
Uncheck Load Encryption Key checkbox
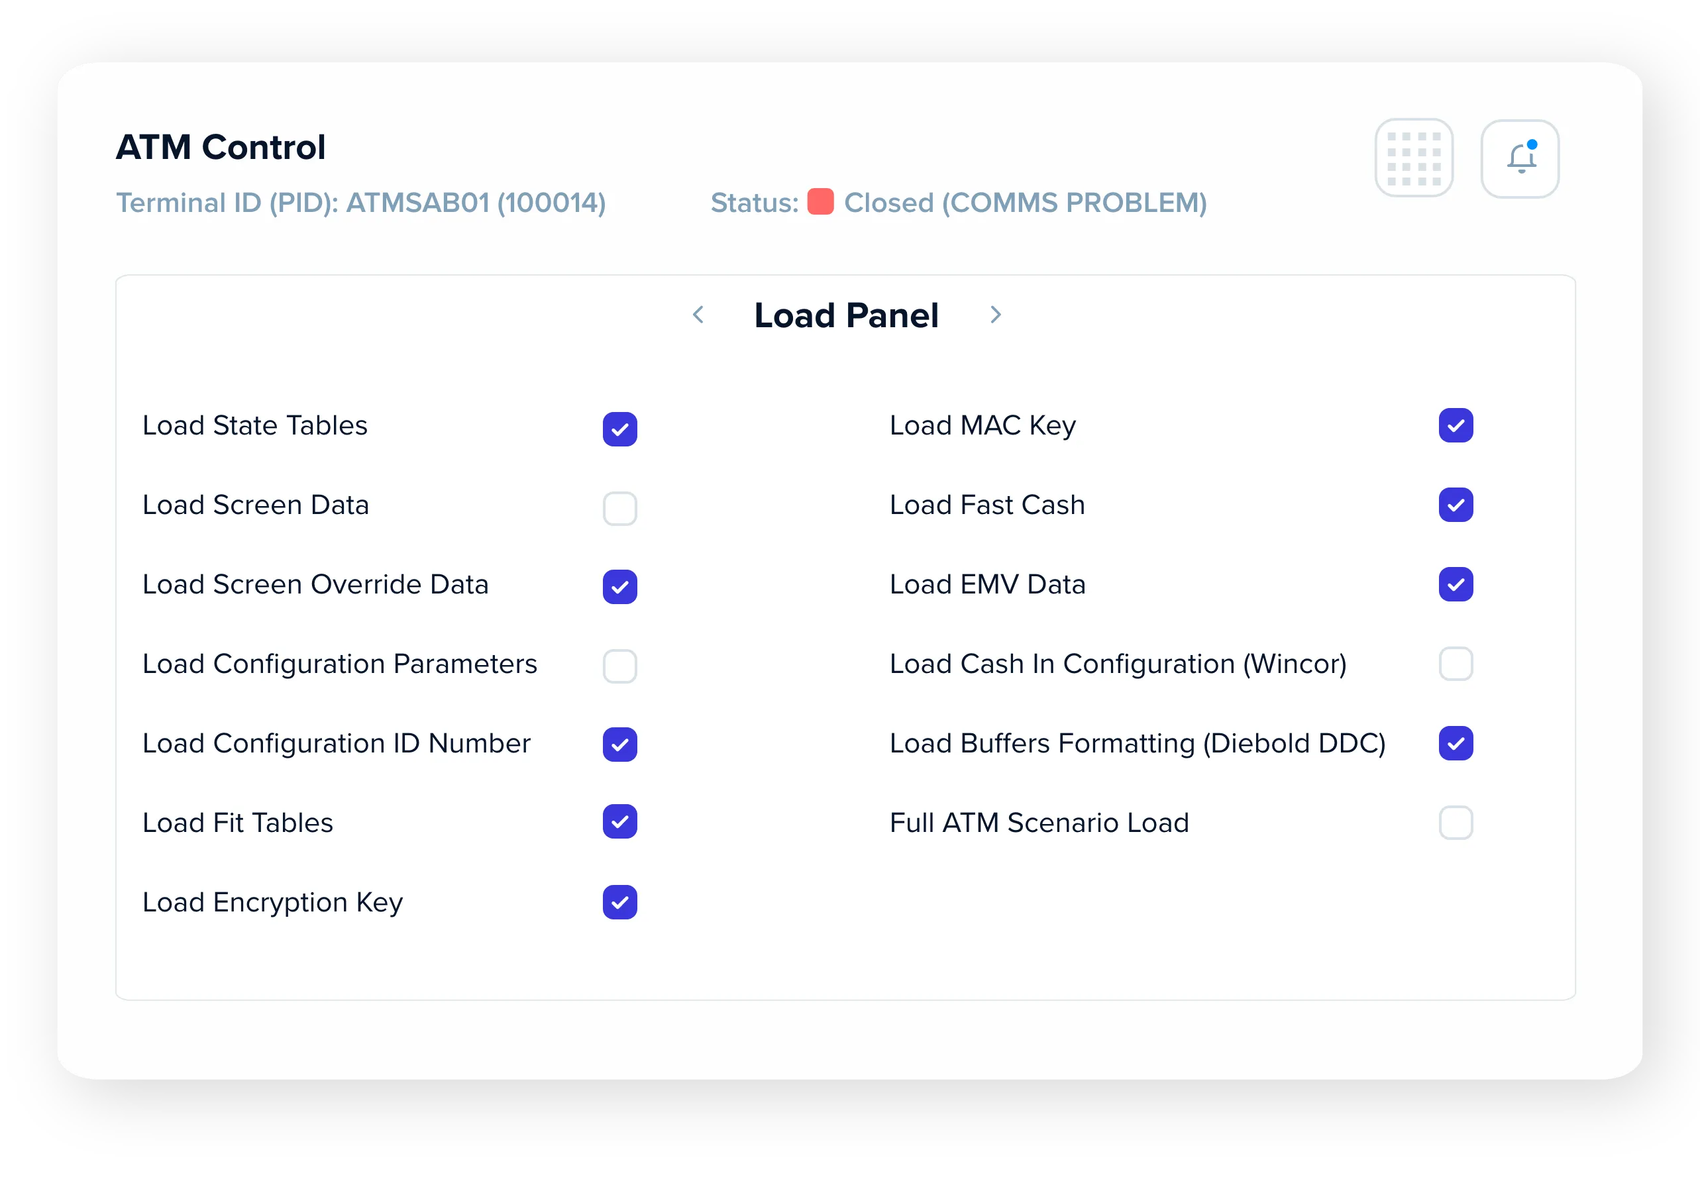tap(619, 902)
